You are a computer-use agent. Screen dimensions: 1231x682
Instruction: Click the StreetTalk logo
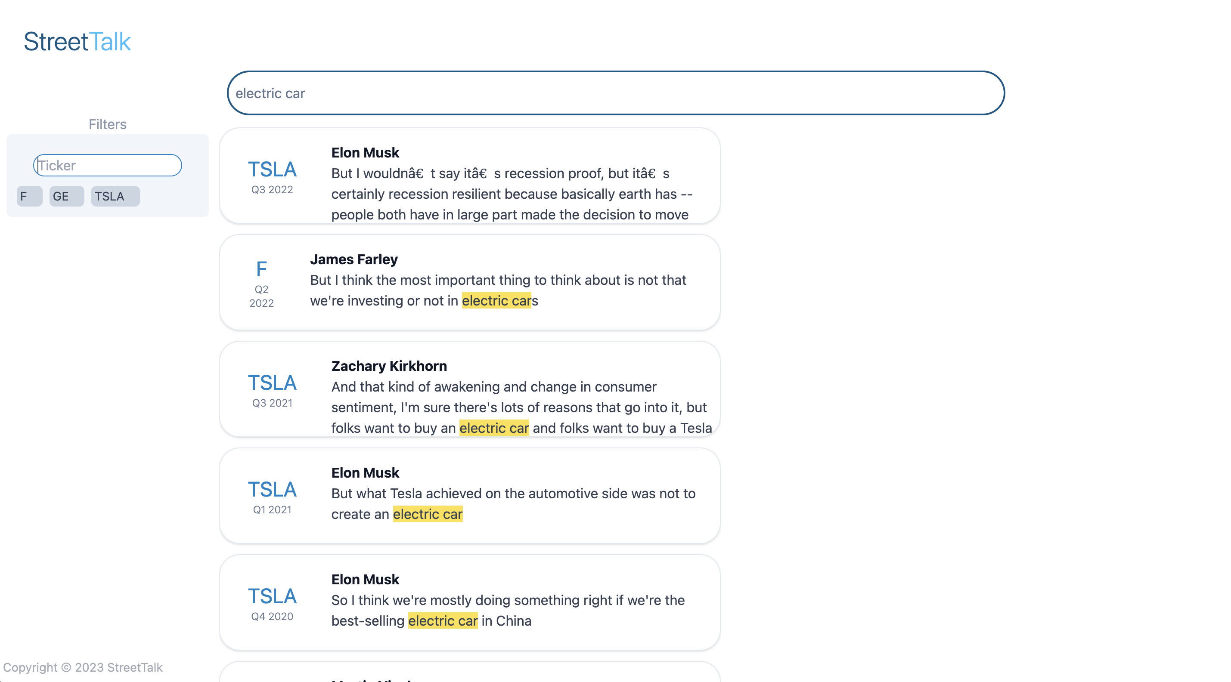coord(77,42)
